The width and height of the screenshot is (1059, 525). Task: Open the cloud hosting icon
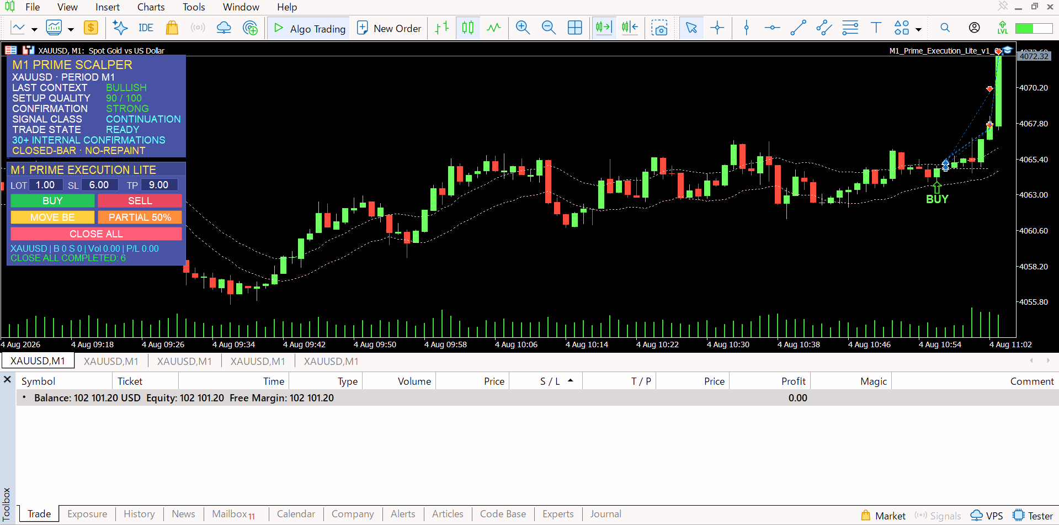coord(224,28)
